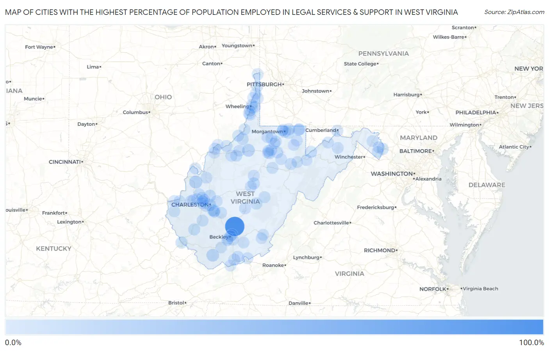The image size is (549, 351).
Task: Click the Morgantown city label
Action: [x=267, y=132]
